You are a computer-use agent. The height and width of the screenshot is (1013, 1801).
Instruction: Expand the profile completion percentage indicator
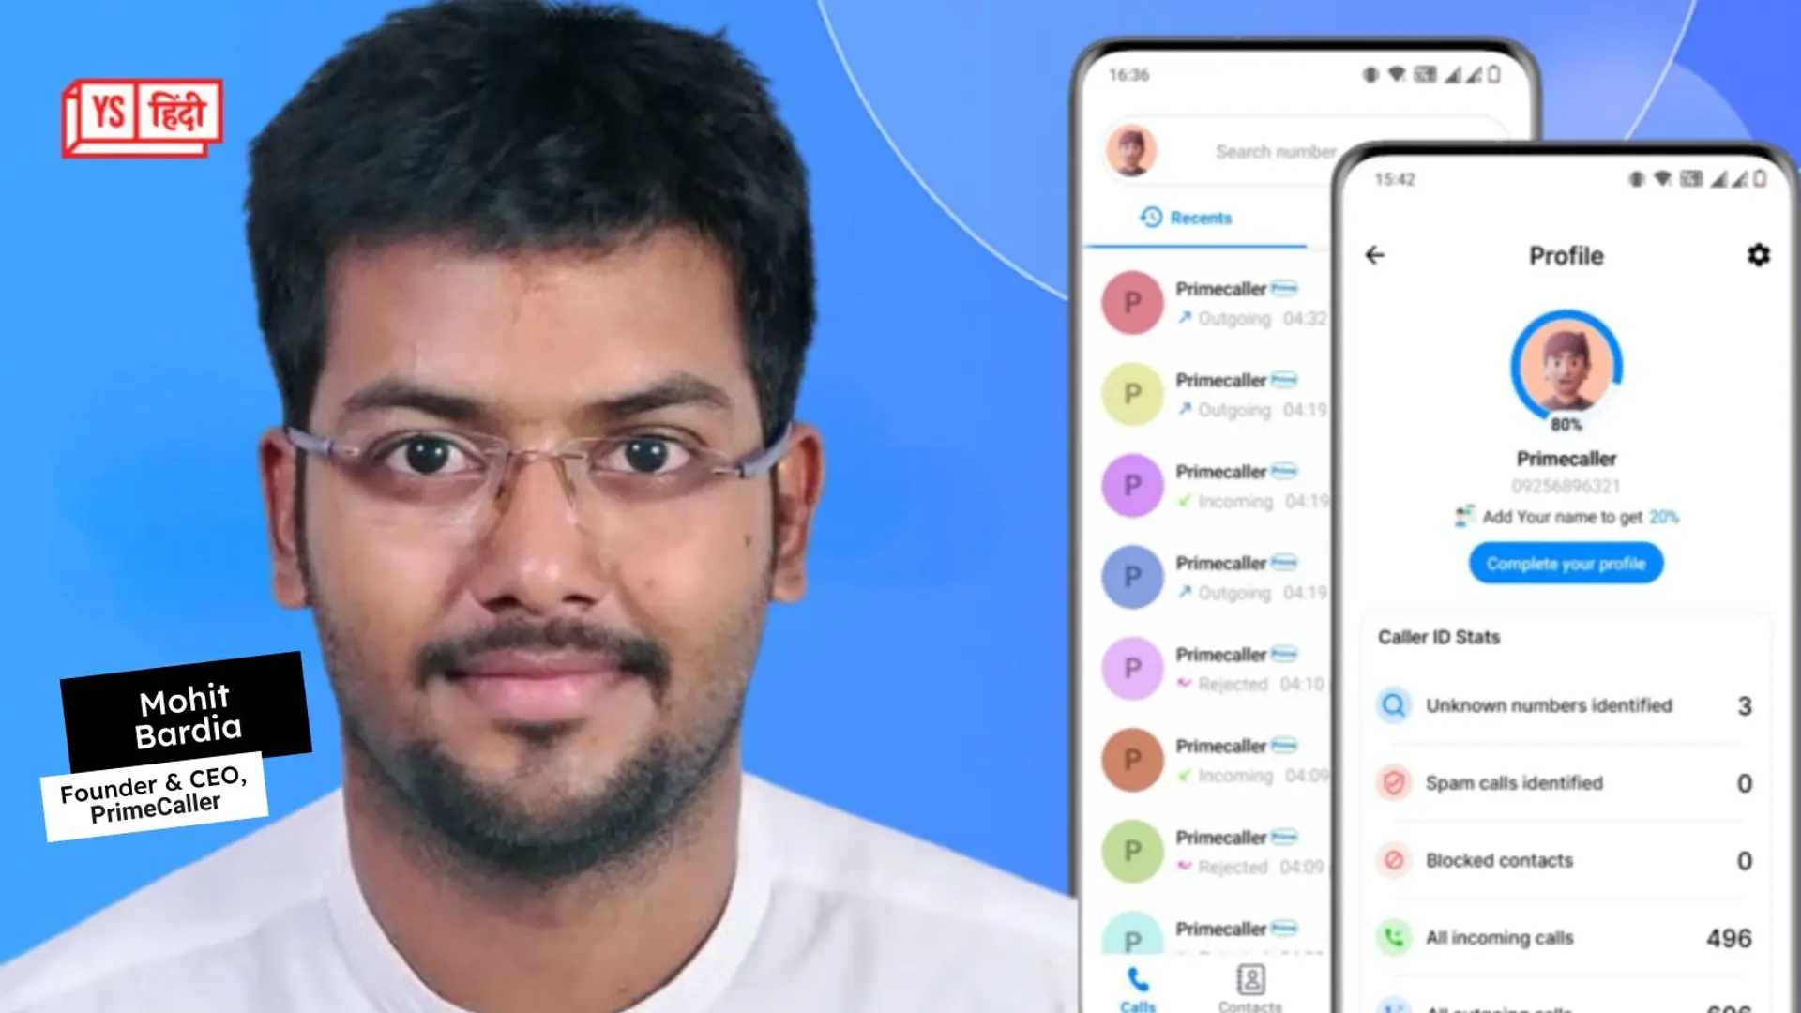[x=1564, y=371]
